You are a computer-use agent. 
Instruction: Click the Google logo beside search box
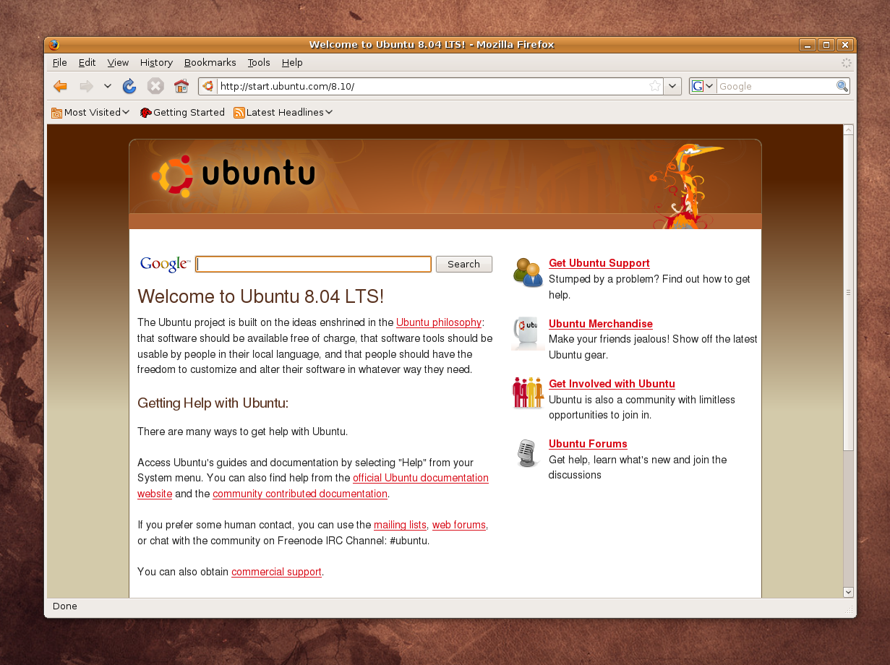tap(165, 264)
